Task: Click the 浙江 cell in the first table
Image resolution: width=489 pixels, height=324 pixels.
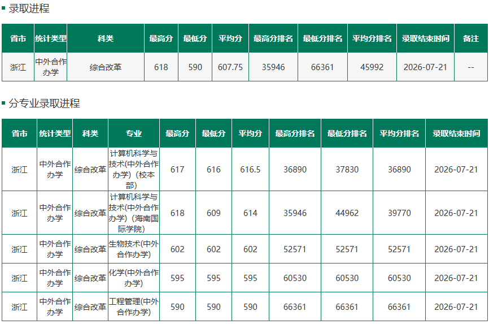Action: (x=18, y=67)
